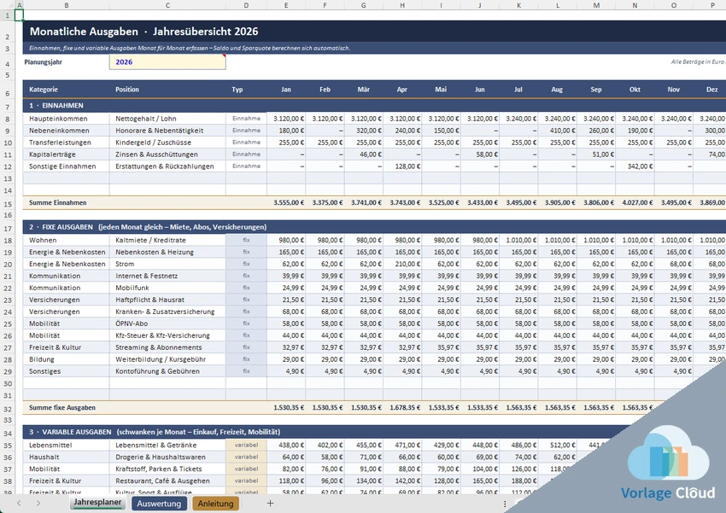
Task: Select the '1 · EINNAHMEN' section header
Action: [374, 106]
